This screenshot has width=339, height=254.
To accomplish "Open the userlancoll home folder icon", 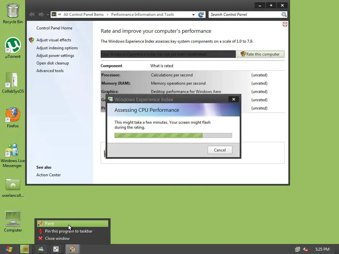I will 13,188.
